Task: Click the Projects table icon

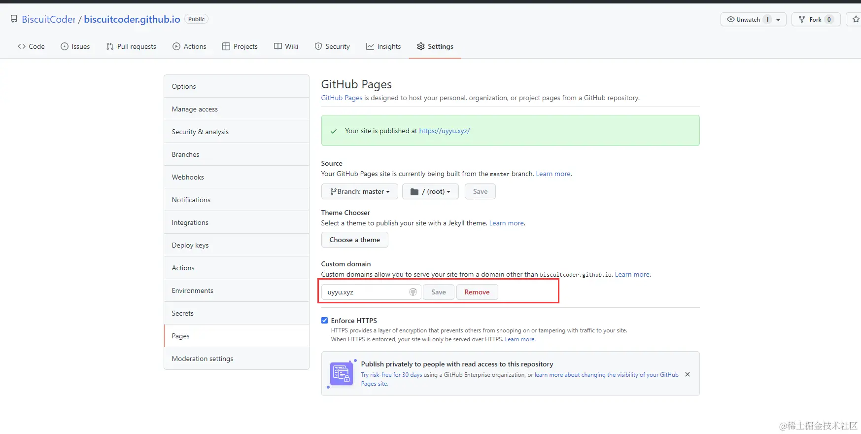Action: (226, 46)
